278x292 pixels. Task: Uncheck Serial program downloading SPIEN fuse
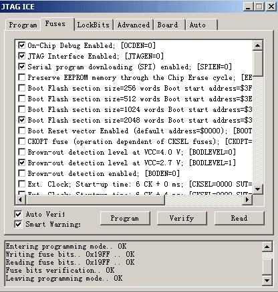[x=21, y=67]
